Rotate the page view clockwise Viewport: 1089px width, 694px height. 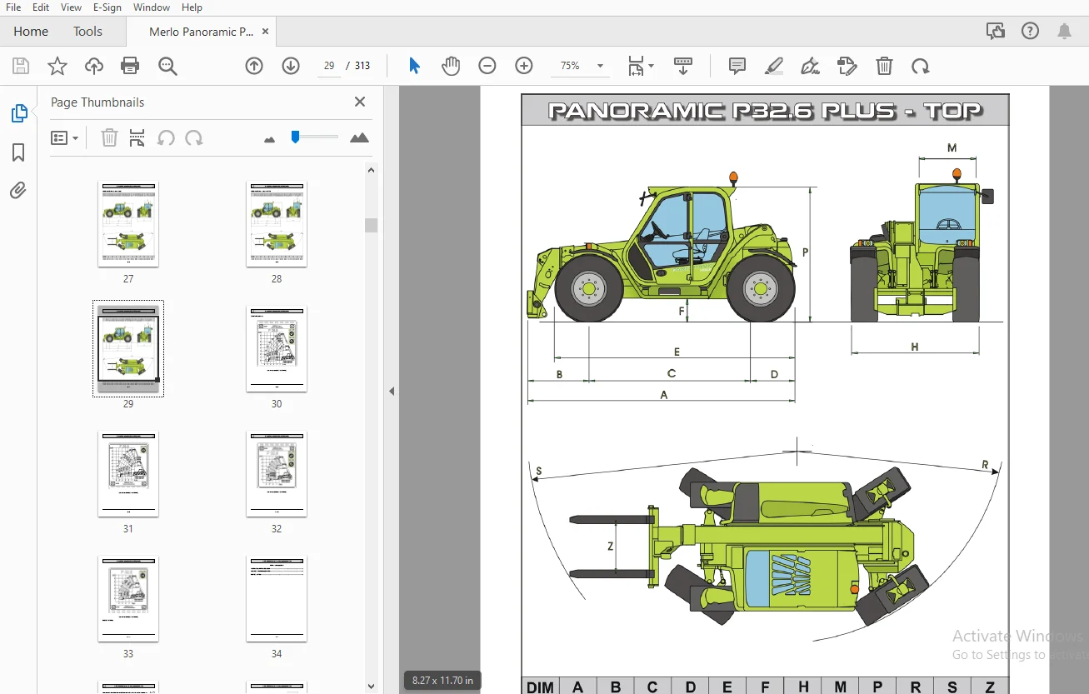click(x=921, y=66)
